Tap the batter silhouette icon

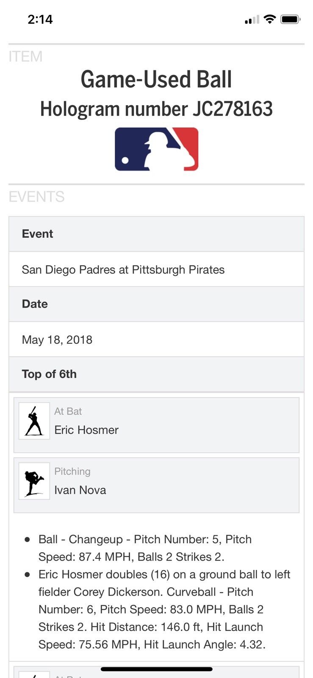pos(34,421)
